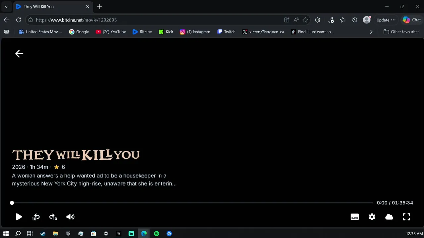Click the 0:00 / 01:35:34 time display
This screenshot has height=238, width=424.
[395, 203]
